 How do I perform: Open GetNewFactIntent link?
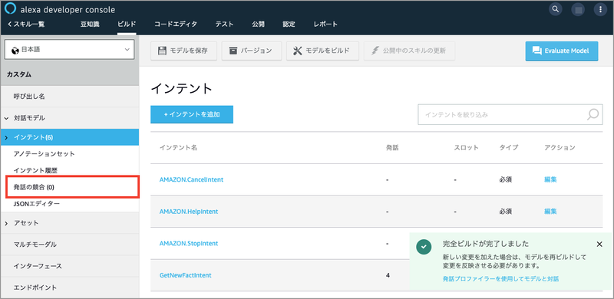tap(186, 275)
